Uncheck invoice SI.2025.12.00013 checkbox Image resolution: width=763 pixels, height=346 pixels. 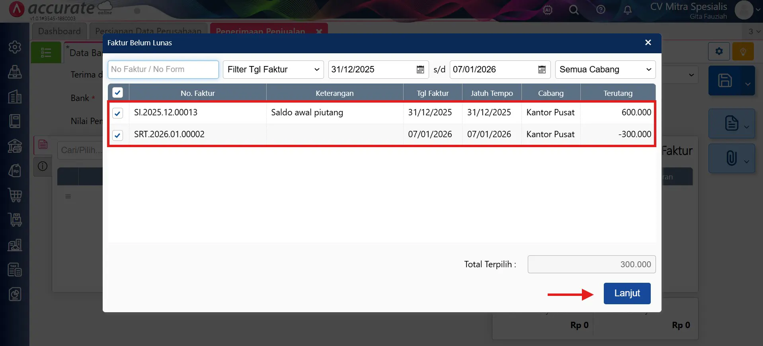pyautogui.click(x=117, y=113)
